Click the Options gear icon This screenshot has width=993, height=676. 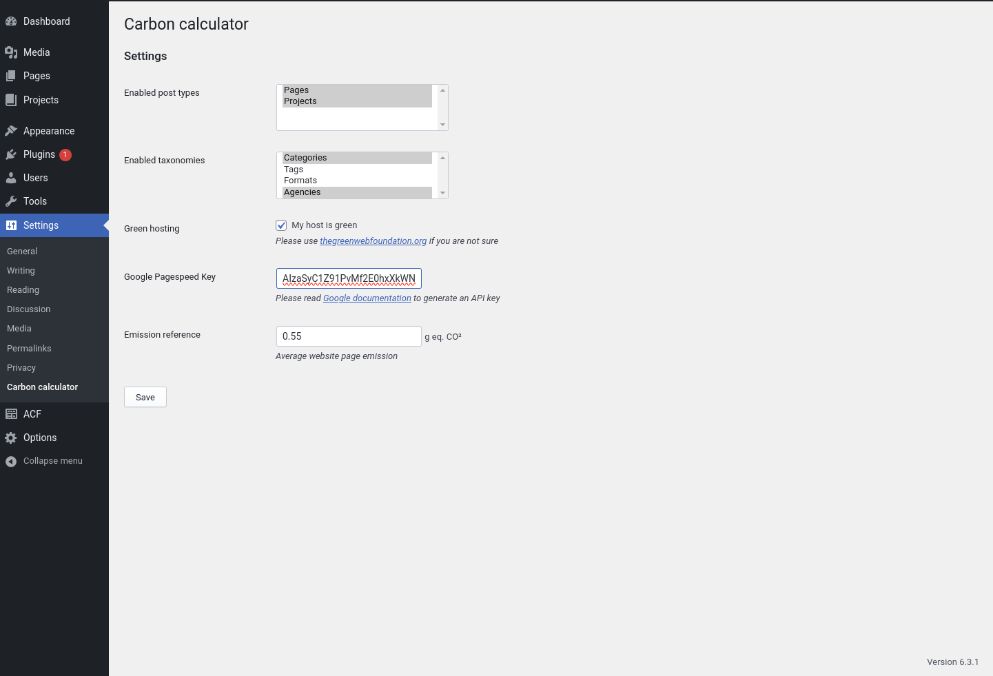(11, 438)
